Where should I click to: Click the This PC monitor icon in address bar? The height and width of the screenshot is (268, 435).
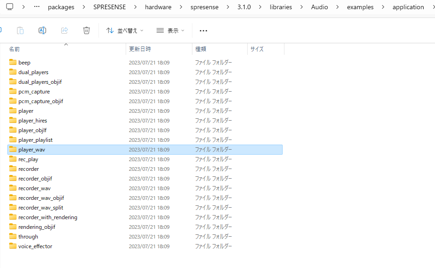(10, 7)
